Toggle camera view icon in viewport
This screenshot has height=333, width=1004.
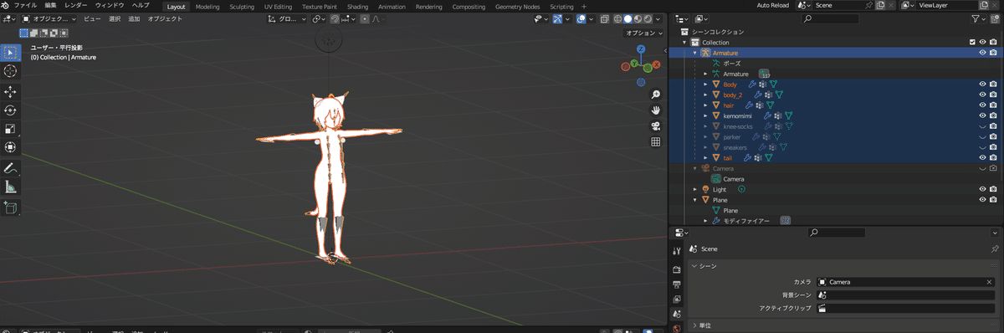point(656,126)
